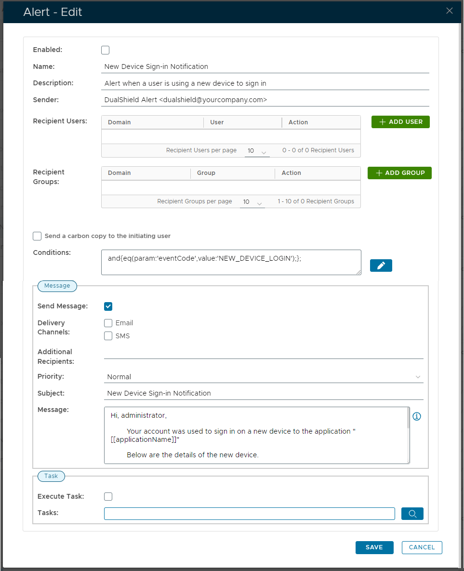Focus the Tasks input field
This screenshot has height=571, width=464.
pos(249,514)
